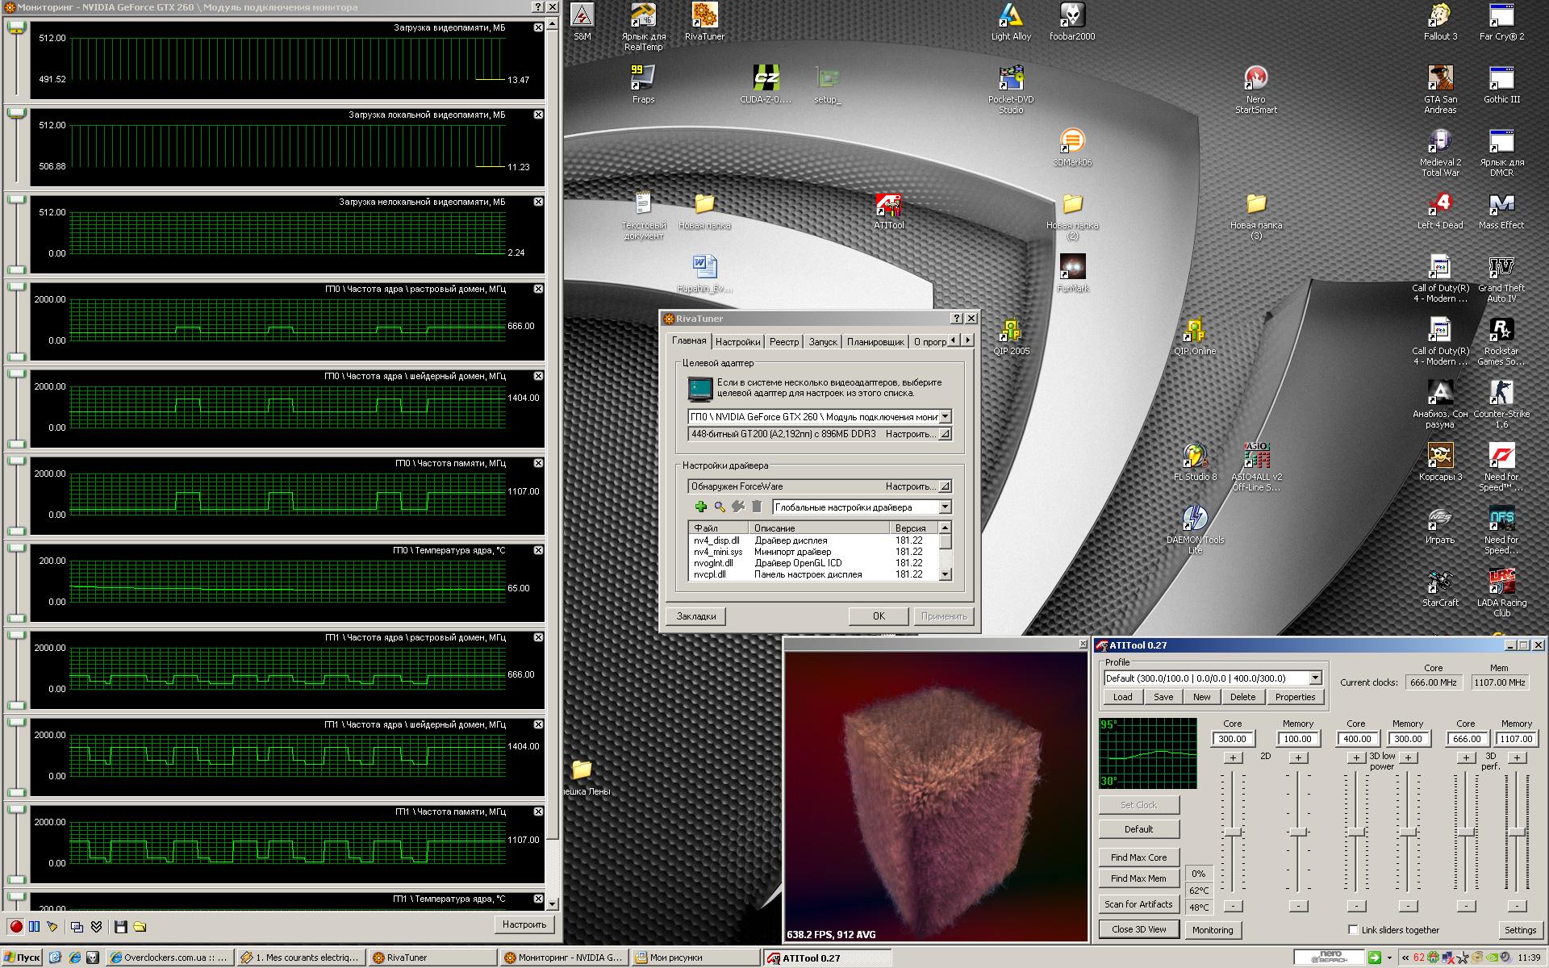The width and height of the screenshot is (1549, 968).
Task: Open the Fraps desktop icon
Action: pos(643,84)
